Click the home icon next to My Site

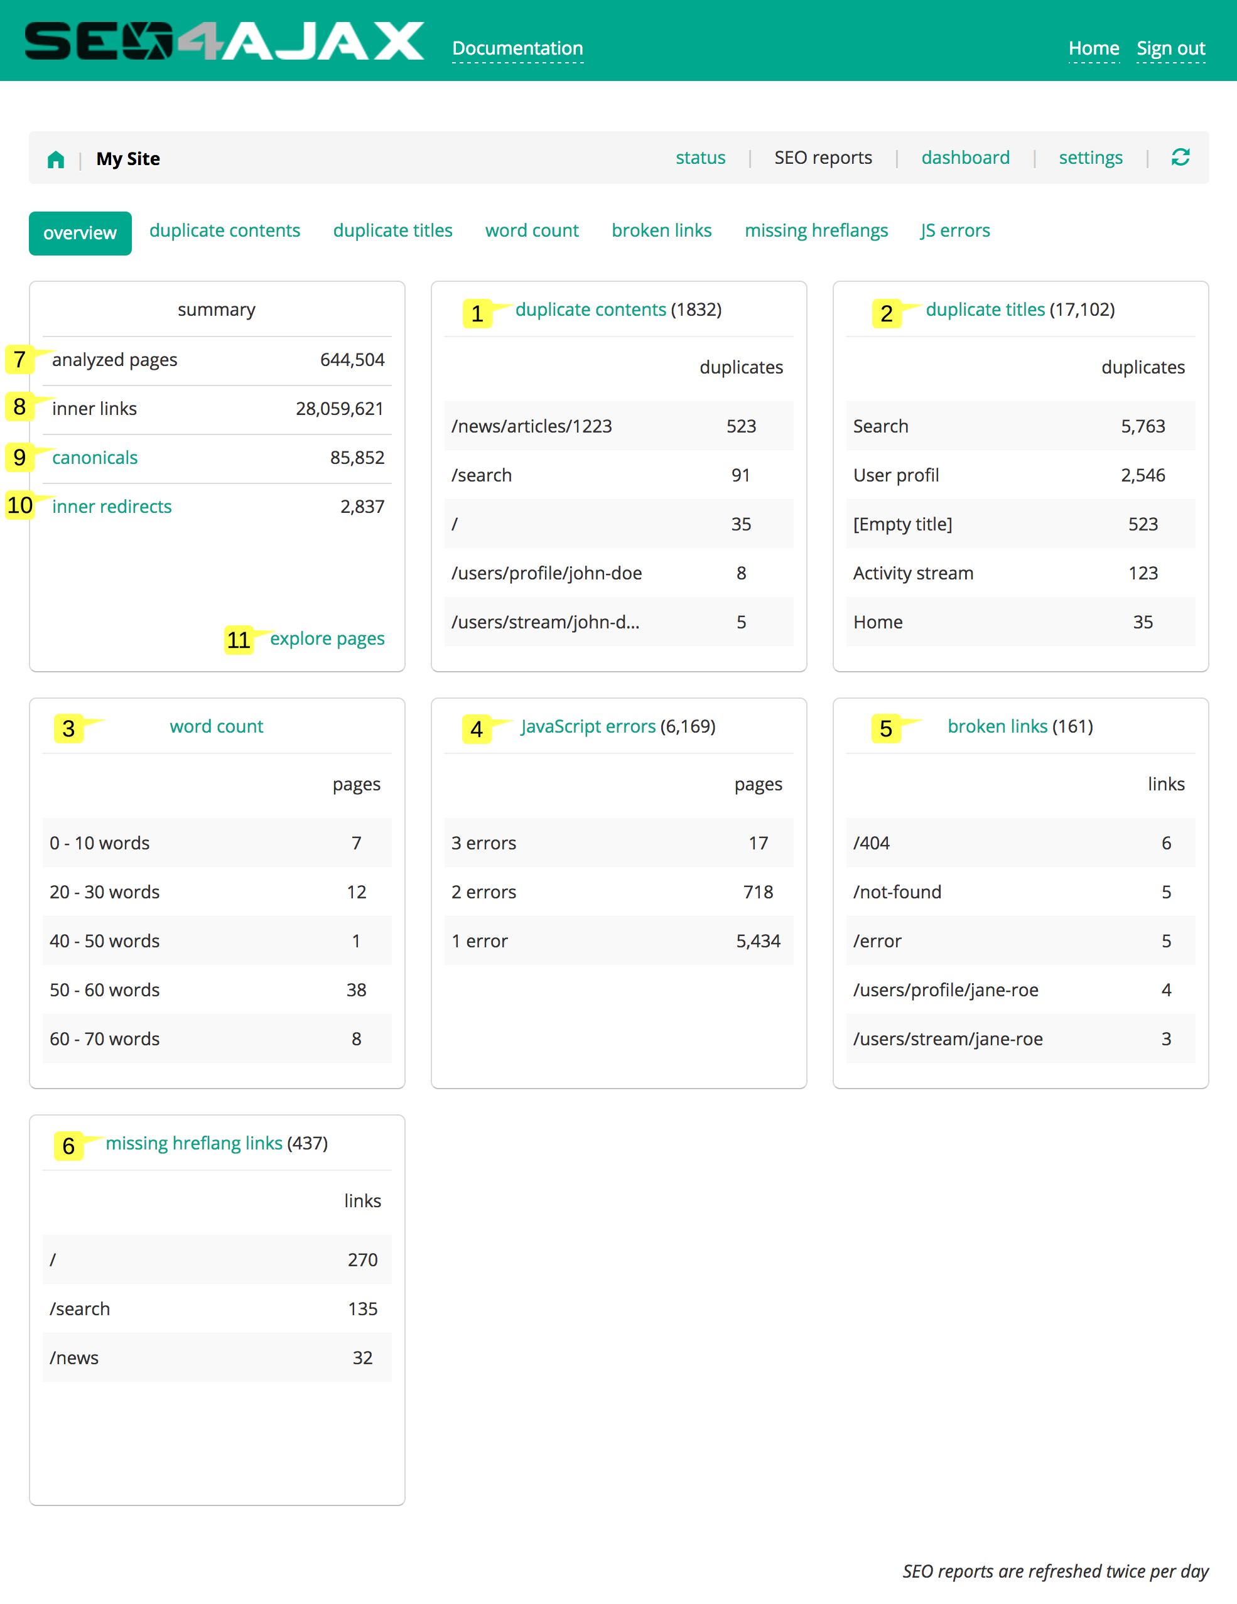(56, 158)
